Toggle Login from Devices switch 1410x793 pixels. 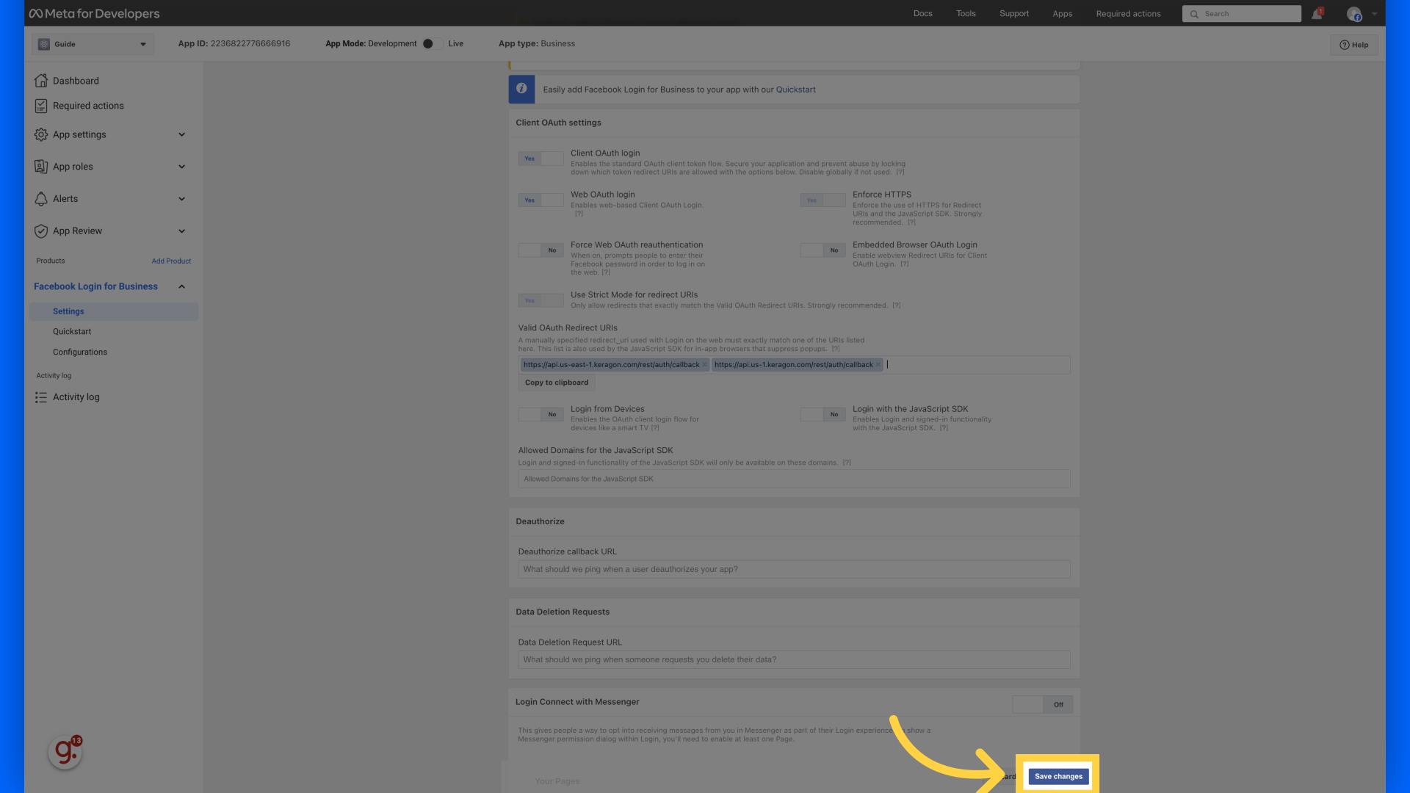[540, 415]
